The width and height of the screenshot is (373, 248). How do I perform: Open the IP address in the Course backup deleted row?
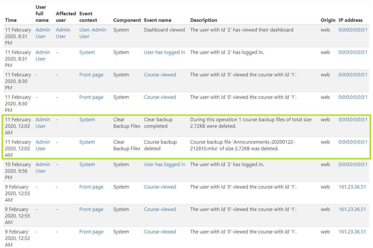(353, 142)
